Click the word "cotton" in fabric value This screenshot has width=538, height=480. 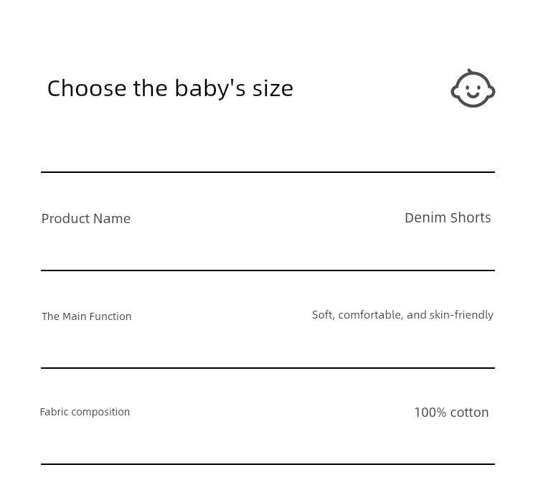tap(469, 413)
